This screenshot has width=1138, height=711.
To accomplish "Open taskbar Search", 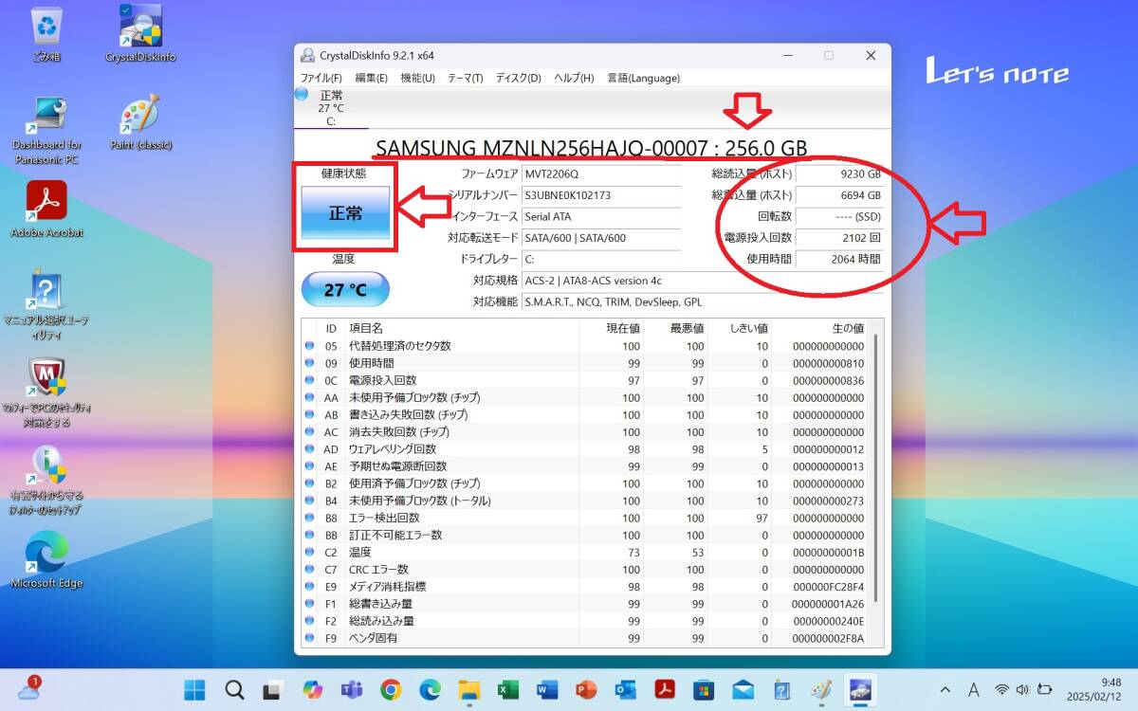I will 234,690.
